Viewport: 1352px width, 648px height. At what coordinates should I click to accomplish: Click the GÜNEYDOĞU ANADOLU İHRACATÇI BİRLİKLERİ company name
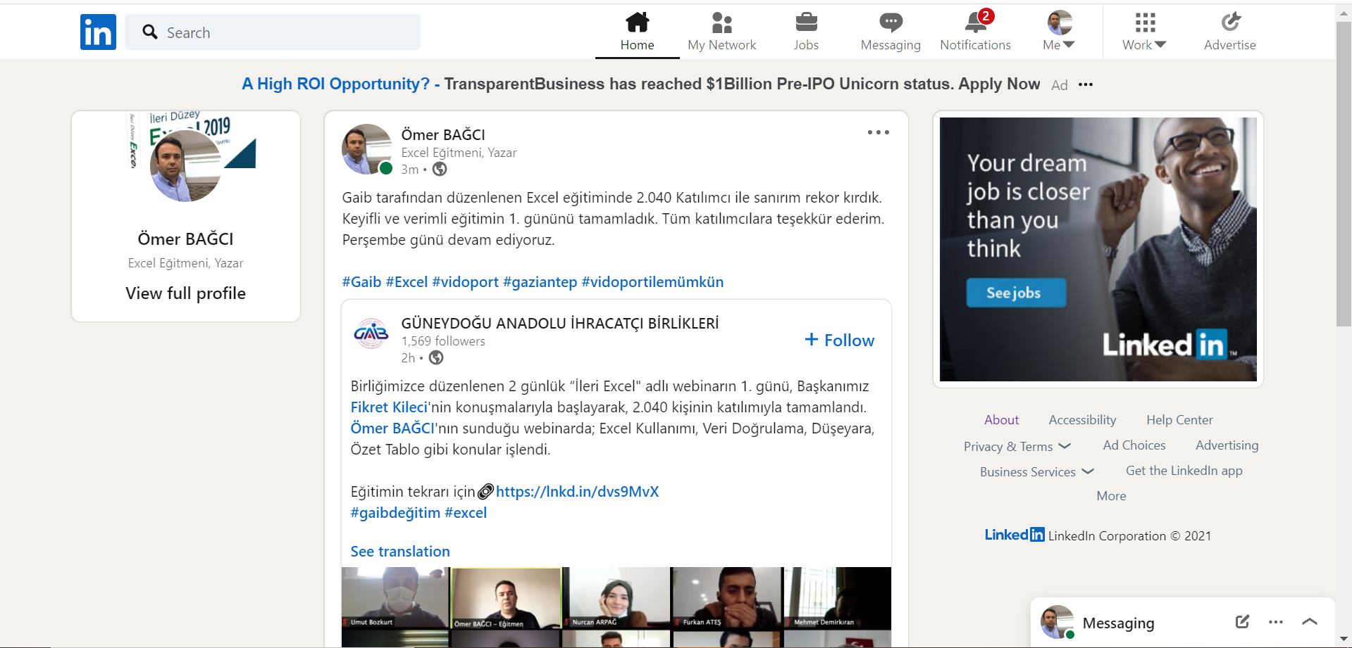(560, 324)
